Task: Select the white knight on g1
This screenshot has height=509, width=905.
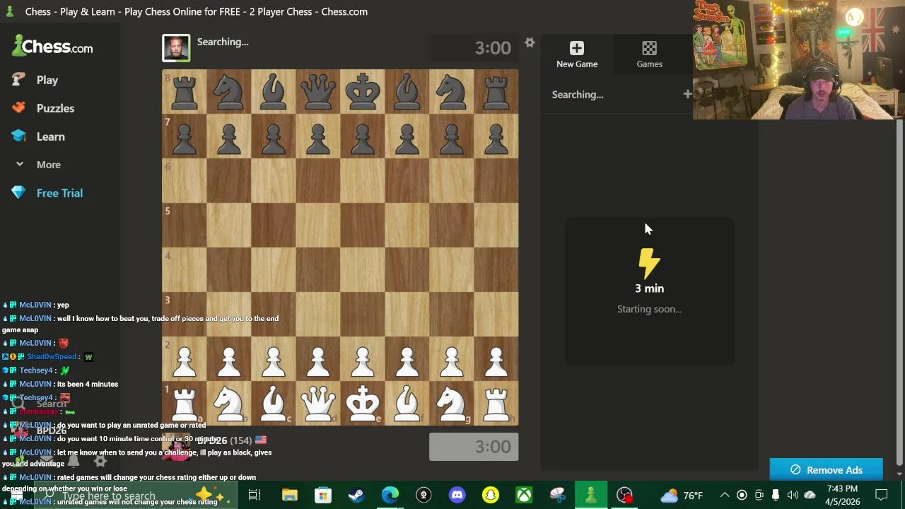Action: point(452,402)
